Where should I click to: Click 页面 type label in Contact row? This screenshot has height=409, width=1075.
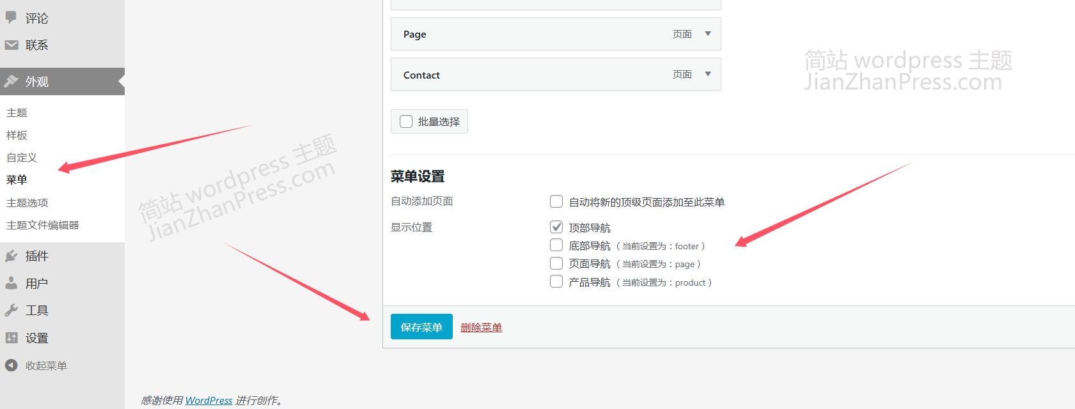682,74
